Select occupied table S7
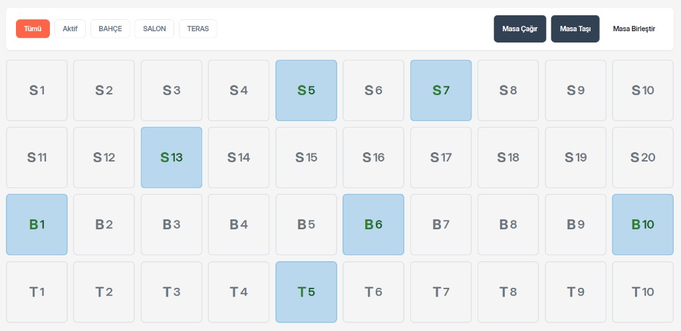This screenshot has width=681, height=331. pos(441,90)
